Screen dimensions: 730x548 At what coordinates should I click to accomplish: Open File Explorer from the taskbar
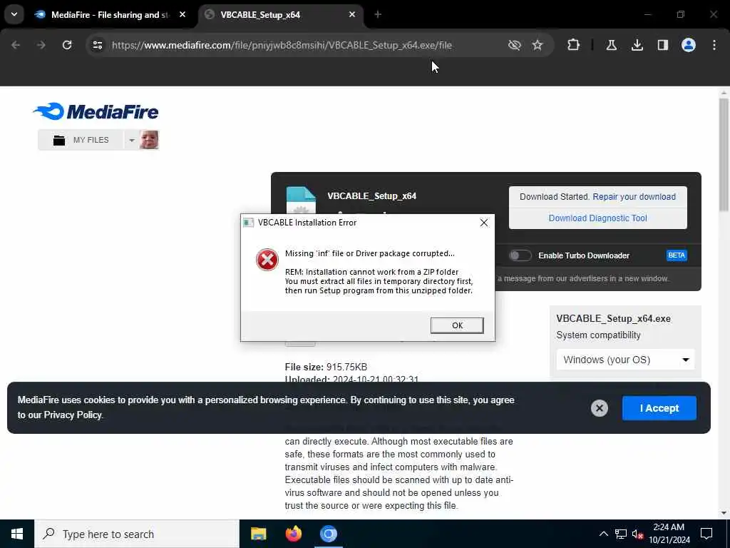coord(258,534)
